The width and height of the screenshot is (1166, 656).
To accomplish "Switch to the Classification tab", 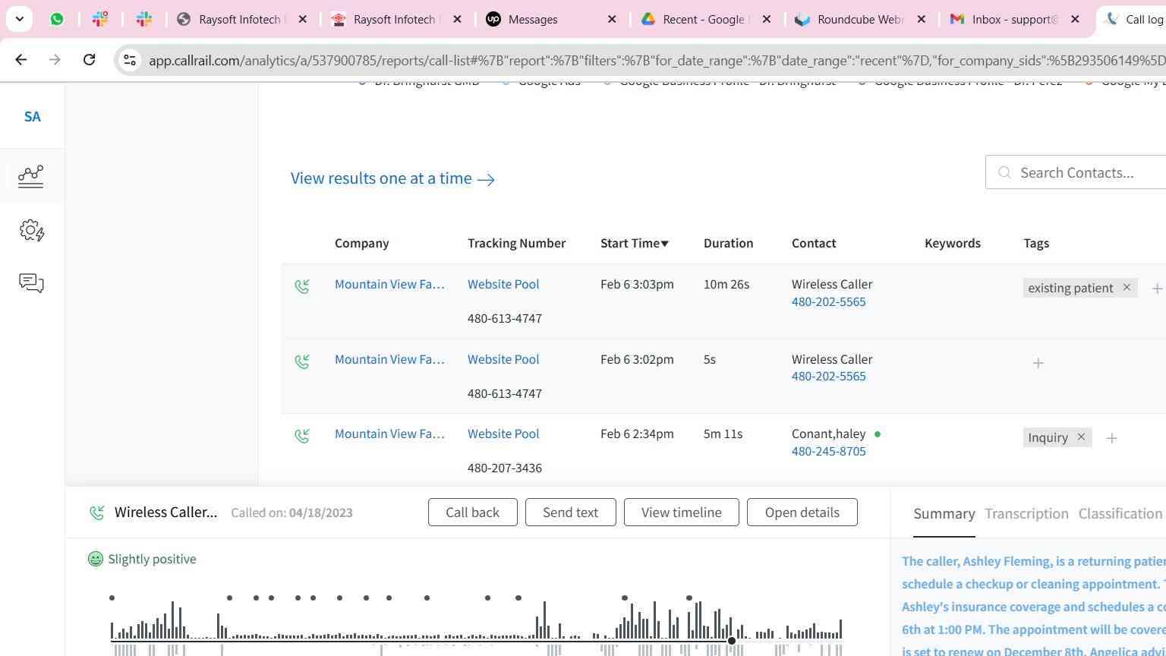I will coord(1120,514).
